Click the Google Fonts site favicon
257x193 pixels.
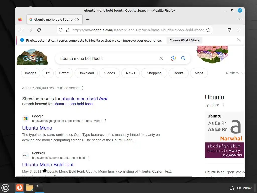[26, 118]
